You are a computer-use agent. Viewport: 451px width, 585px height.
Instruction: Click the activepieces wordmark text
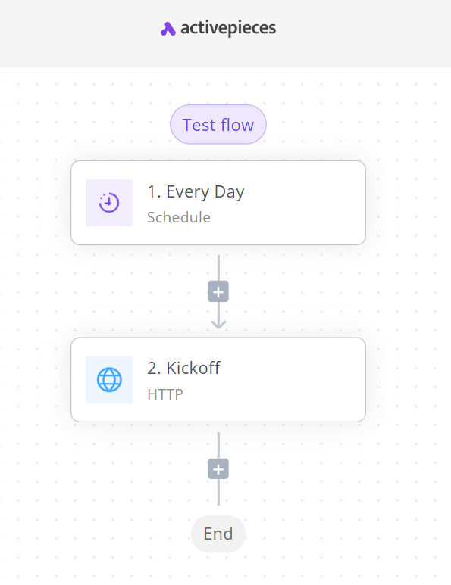[228, 28]
